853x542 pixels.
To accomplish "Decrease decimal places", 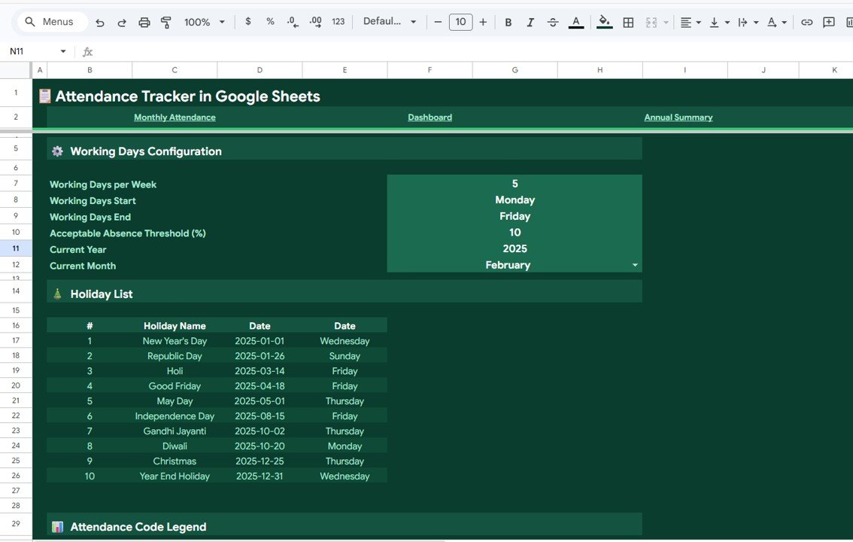I will [292, 22].
